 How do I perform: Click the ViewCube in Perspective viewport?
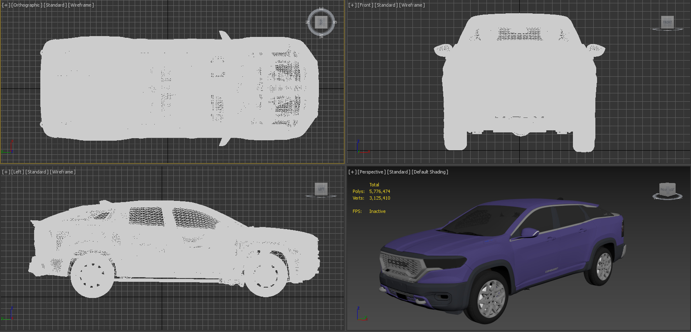coord(667,189)
